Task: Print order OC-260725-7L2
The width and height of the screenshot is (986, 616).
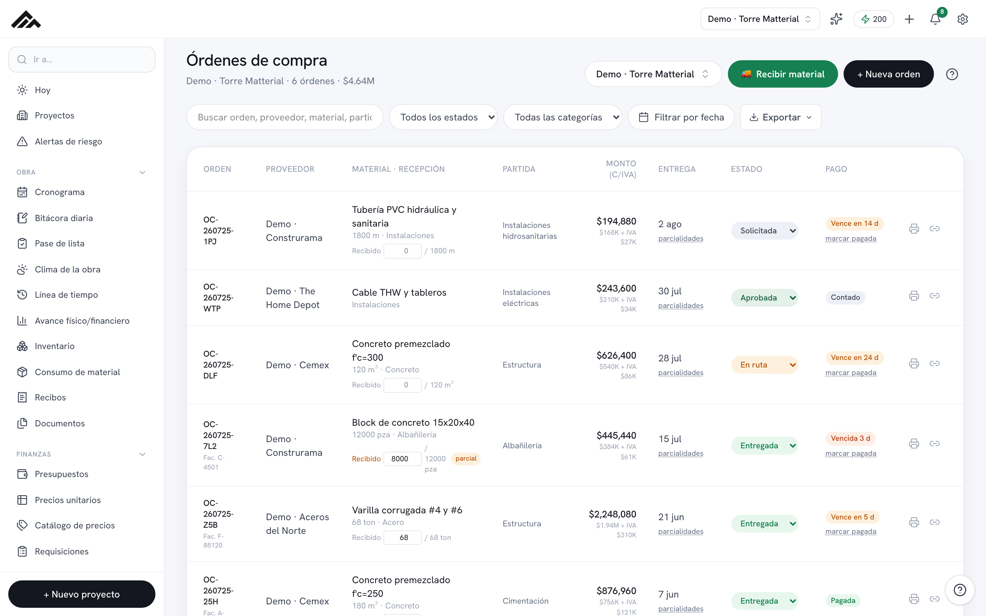Action: pyautogui.click(x=914, y=443)
